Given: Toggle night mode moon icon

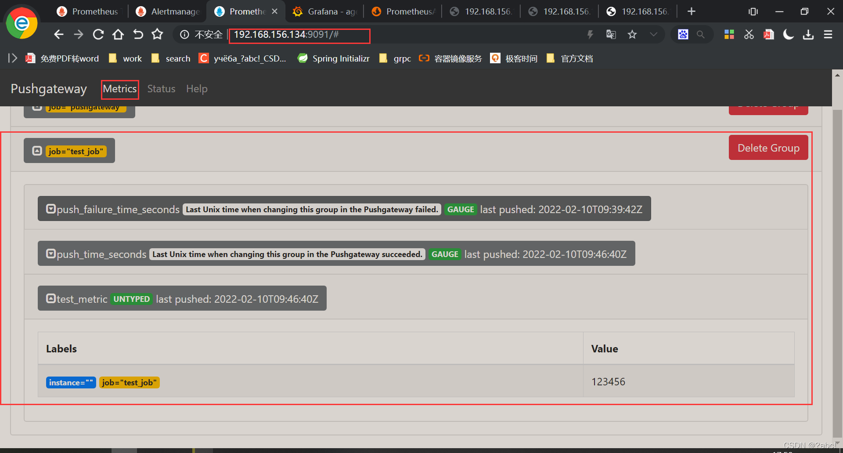Looking at the screenshot, I should click(789, 34).
